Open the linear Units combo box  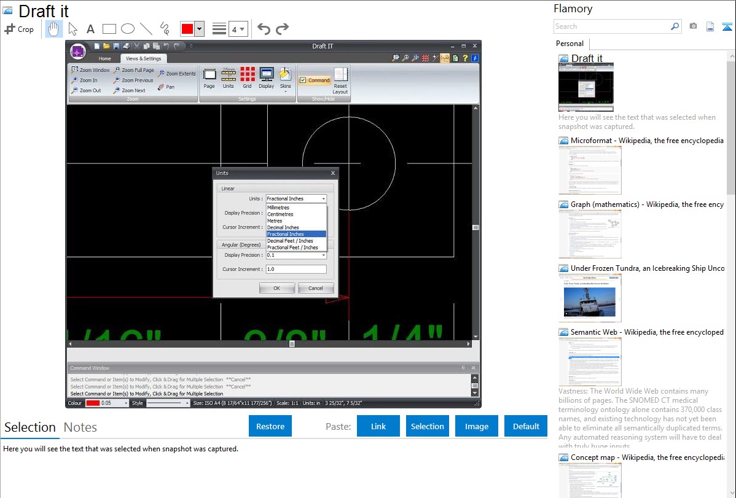[296, 198]
